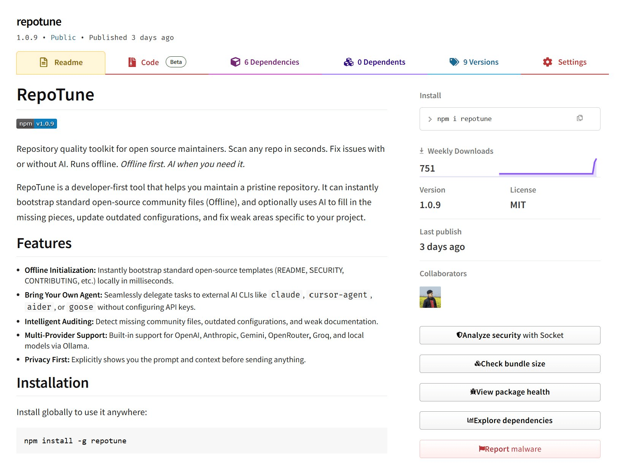Screen dimensions: 618x468
Task: Click the Code zip file icon
Action: 132,62
